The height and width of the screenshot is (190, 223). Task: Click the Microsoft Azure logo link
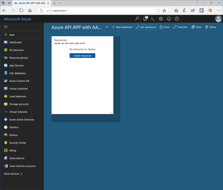point(18,19)
